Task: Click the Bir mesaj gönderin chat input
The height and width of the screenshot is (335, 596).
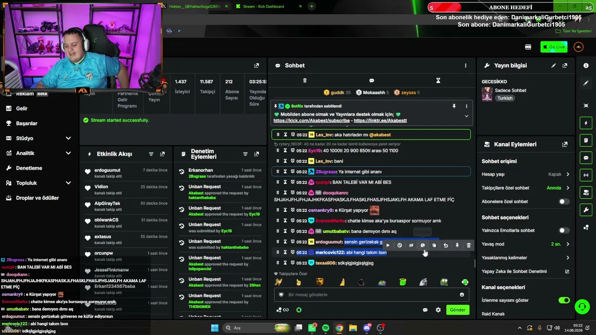Action: click(x=371, y=295)
